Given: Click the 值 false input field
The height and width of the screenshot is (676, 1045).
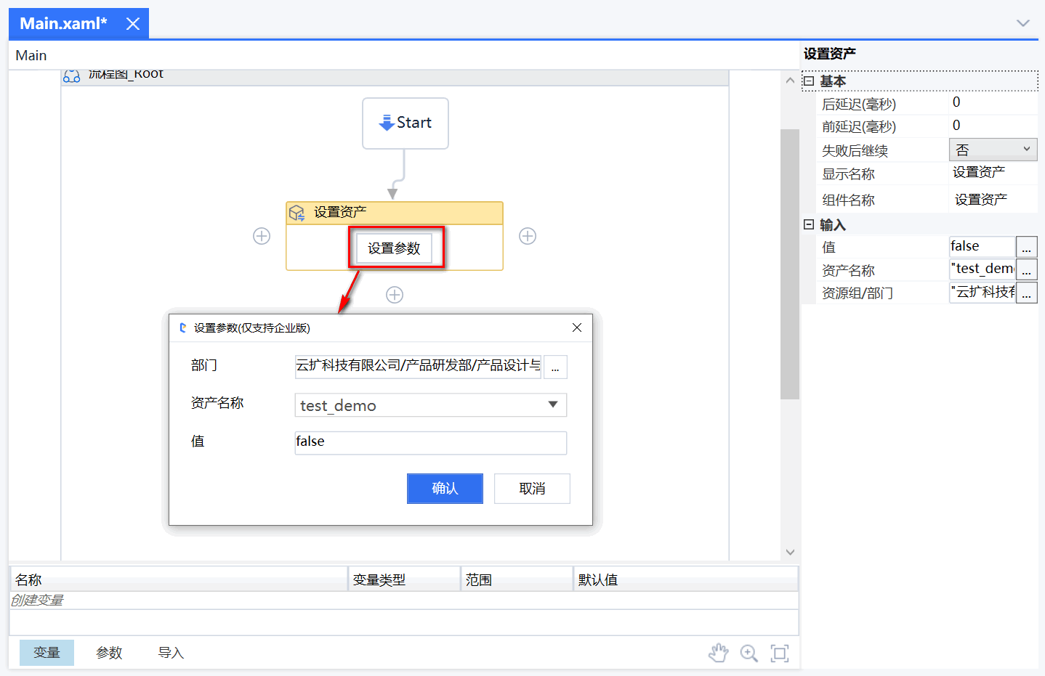Looking at the screenshot, I should (431, 443).
